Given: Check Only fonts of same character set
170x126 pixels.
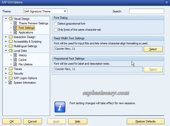Looking at the screenshot, I should 56,30.
